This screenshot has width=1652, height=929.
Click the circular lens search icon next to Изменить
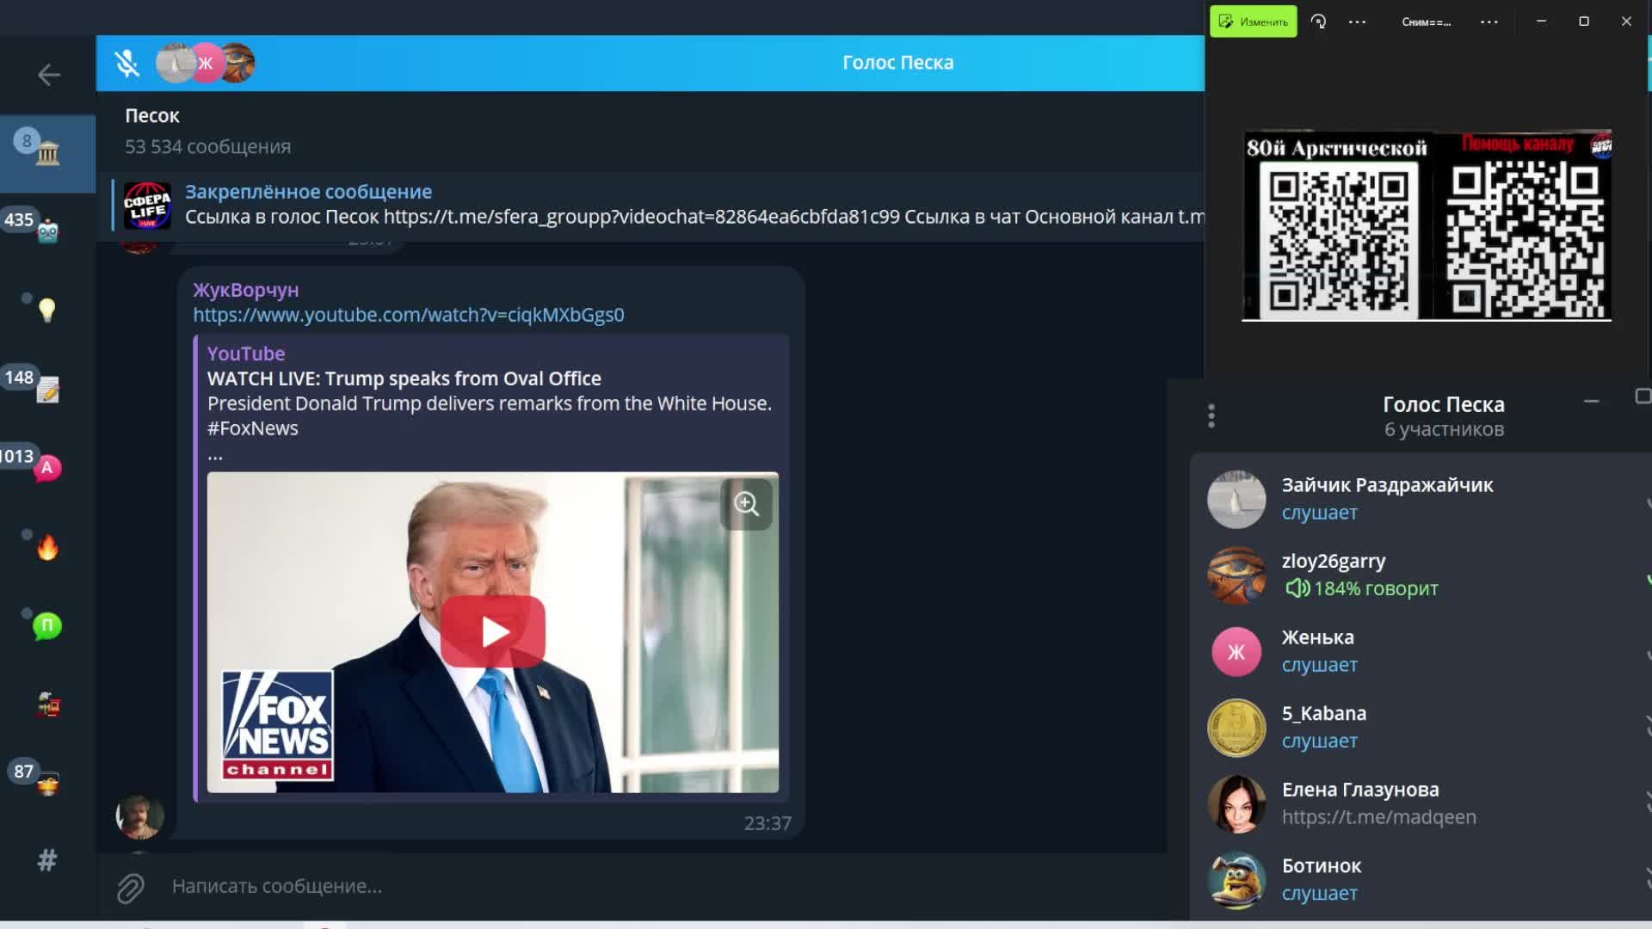(1318, 22)
